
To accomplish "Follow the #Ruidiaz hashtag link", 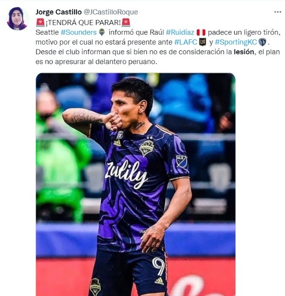I will (x=180, y=32).
